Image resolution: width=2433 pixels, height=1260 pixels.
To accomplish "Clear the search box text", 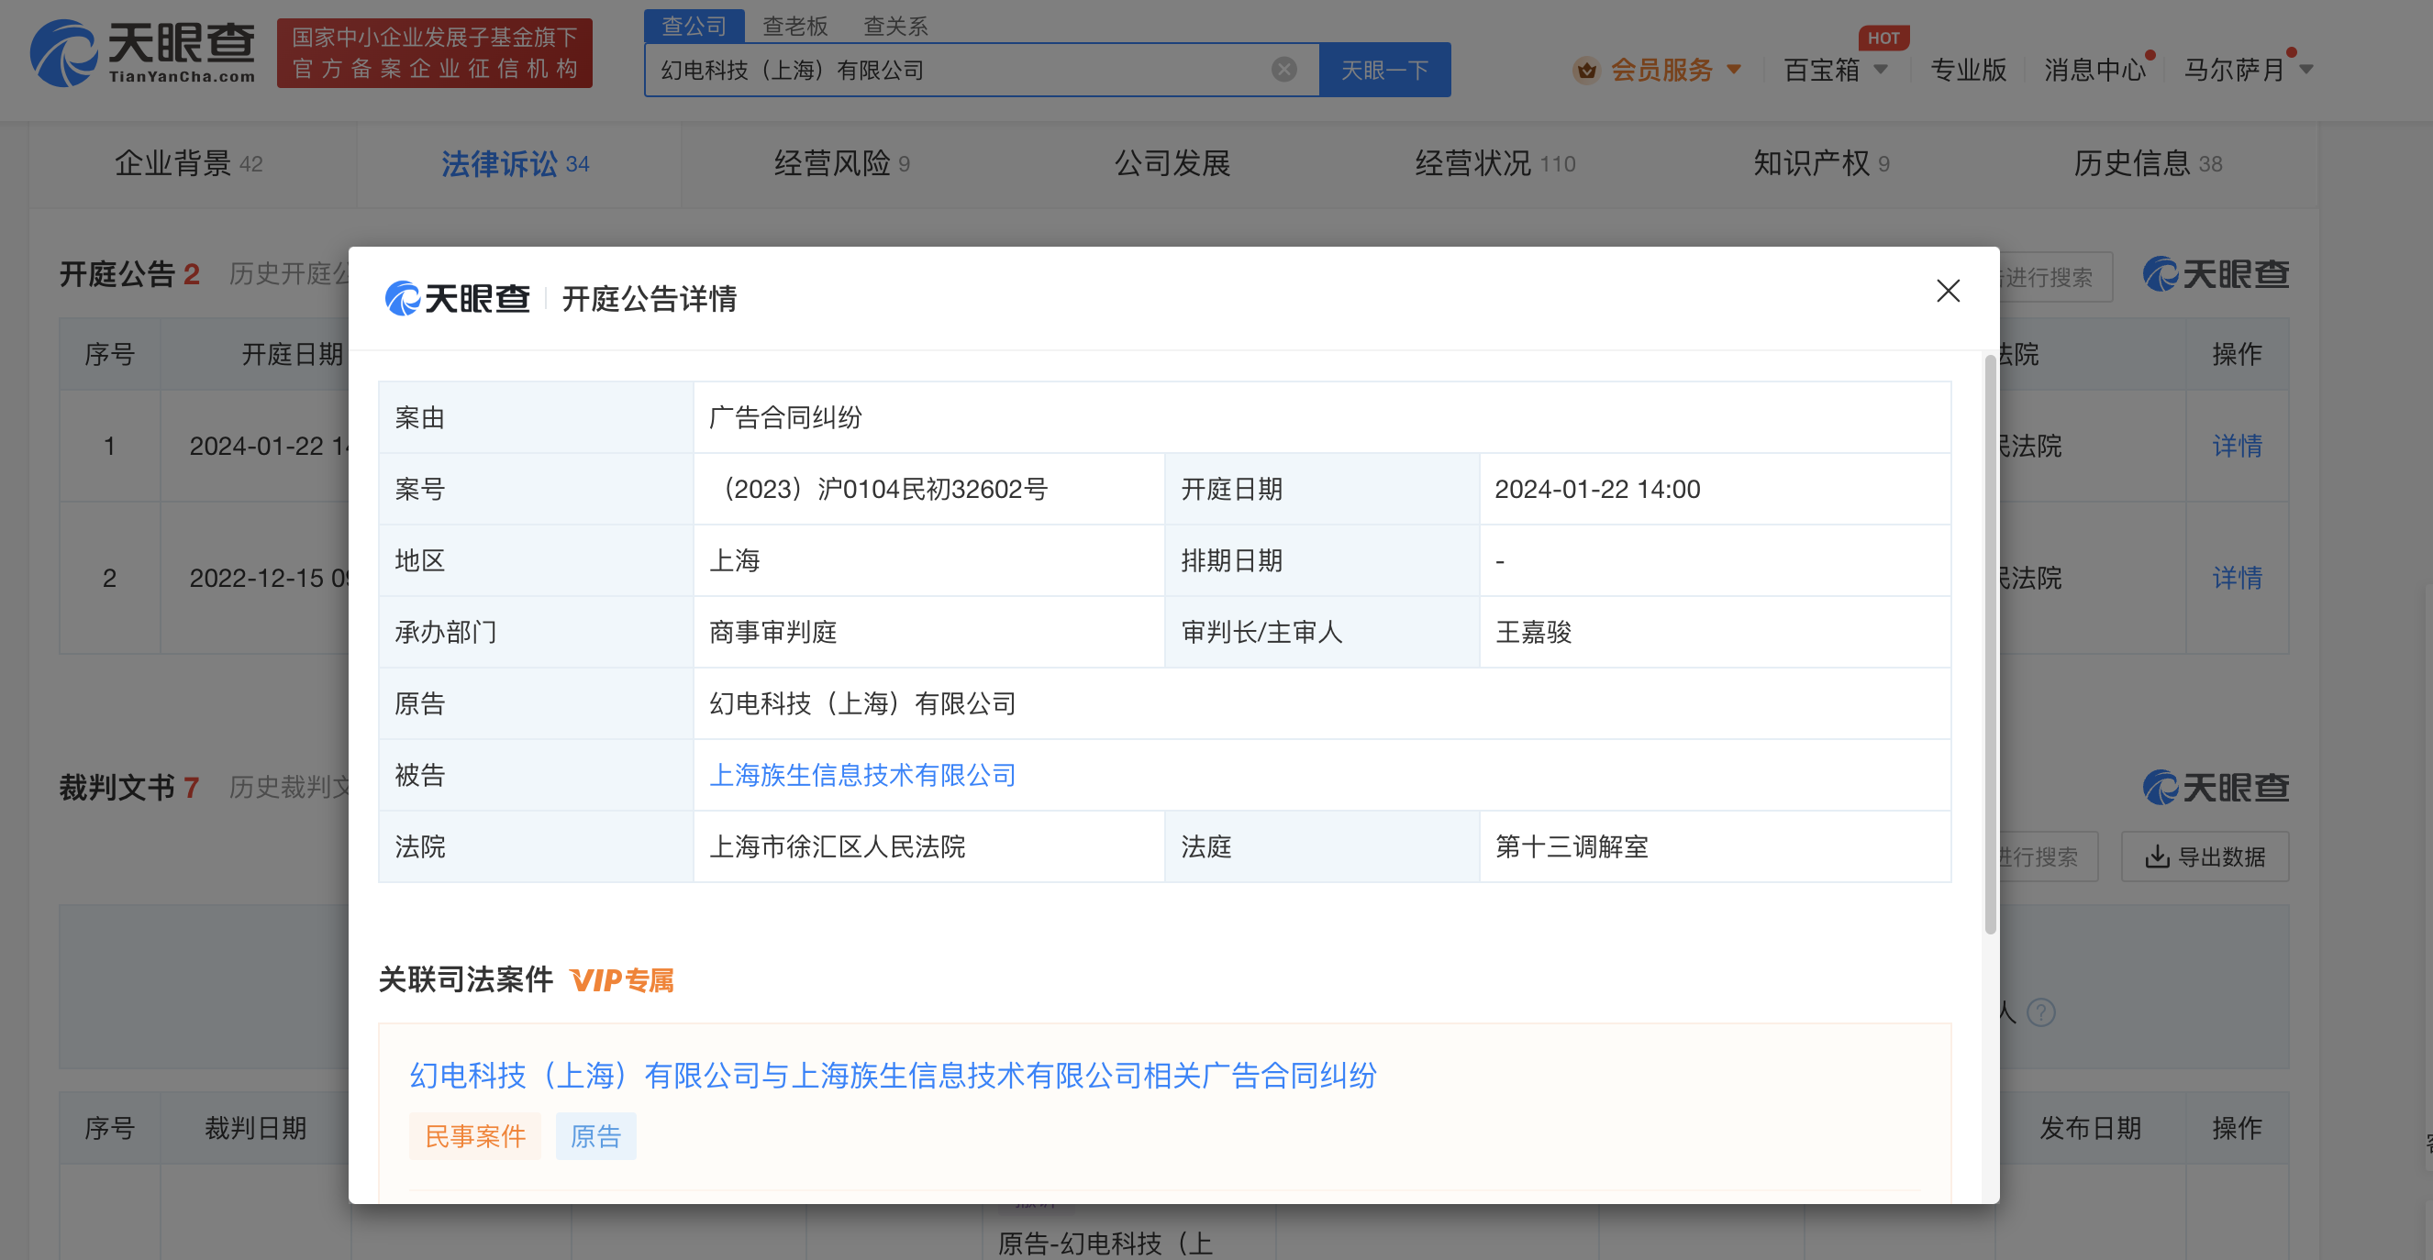I will [1283, 69].
